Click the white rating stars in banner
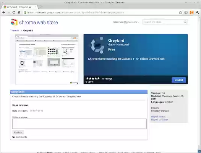Viewport: 201px width, 153px height. point(93,78)
